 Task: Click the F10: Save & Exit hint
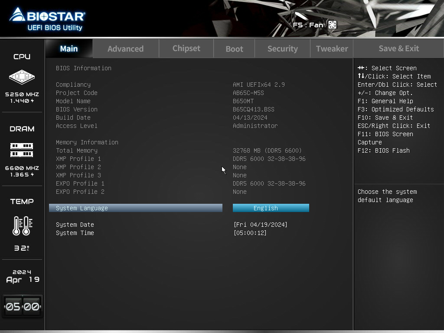pyautogui.click(x=385, y=118)
